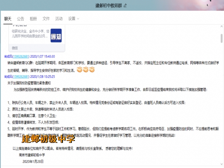This screenshot has height=168, width=224.
Task: Click sender number link dated 2020/1/28
Action: click(21, 77)
